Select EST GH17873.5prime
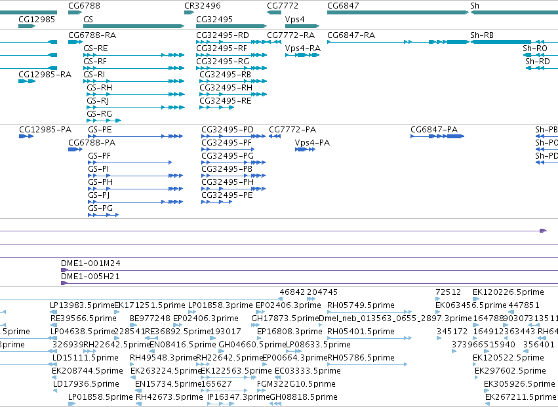This screenshot has width=558, height=407. [x=285, y=319]
